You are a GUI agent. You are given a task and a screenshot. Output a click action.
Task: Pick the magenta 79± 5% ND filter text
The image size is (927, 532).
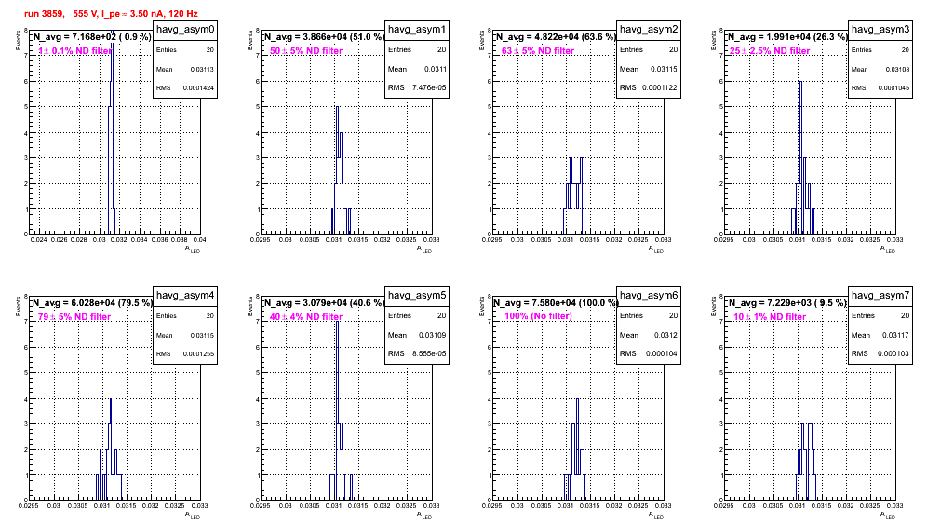coord(74,317)
